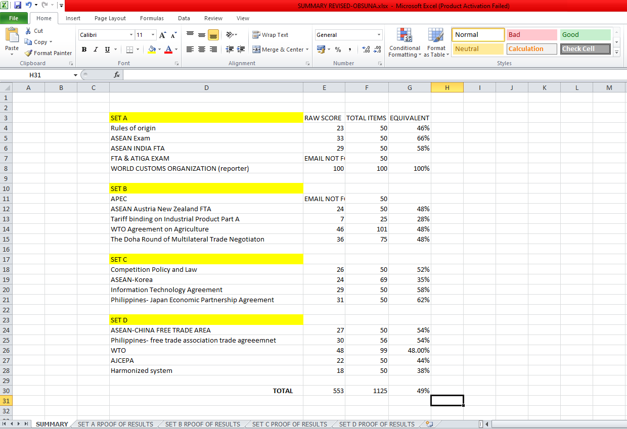Click the Copy icon
The image size is (627, 429).
[x=29, y=42]
